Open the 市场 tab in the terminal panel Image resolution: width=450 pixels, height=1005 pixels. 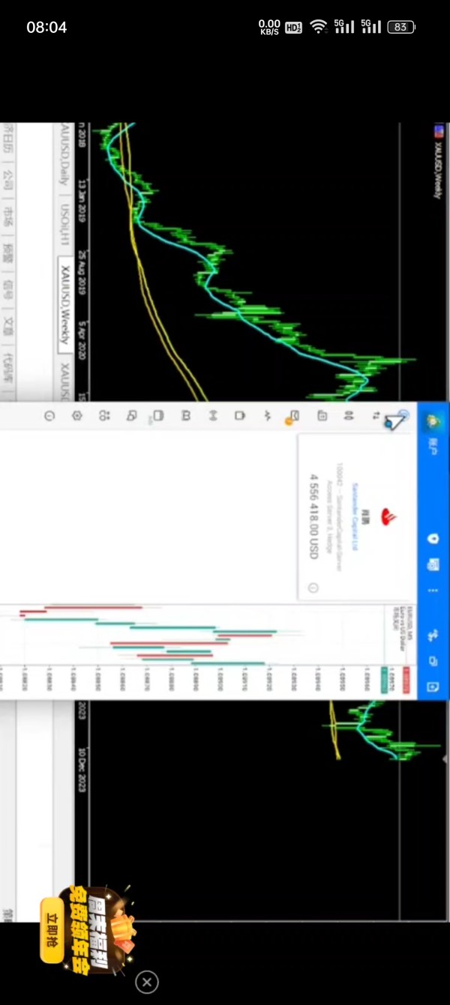pos(9,217)
